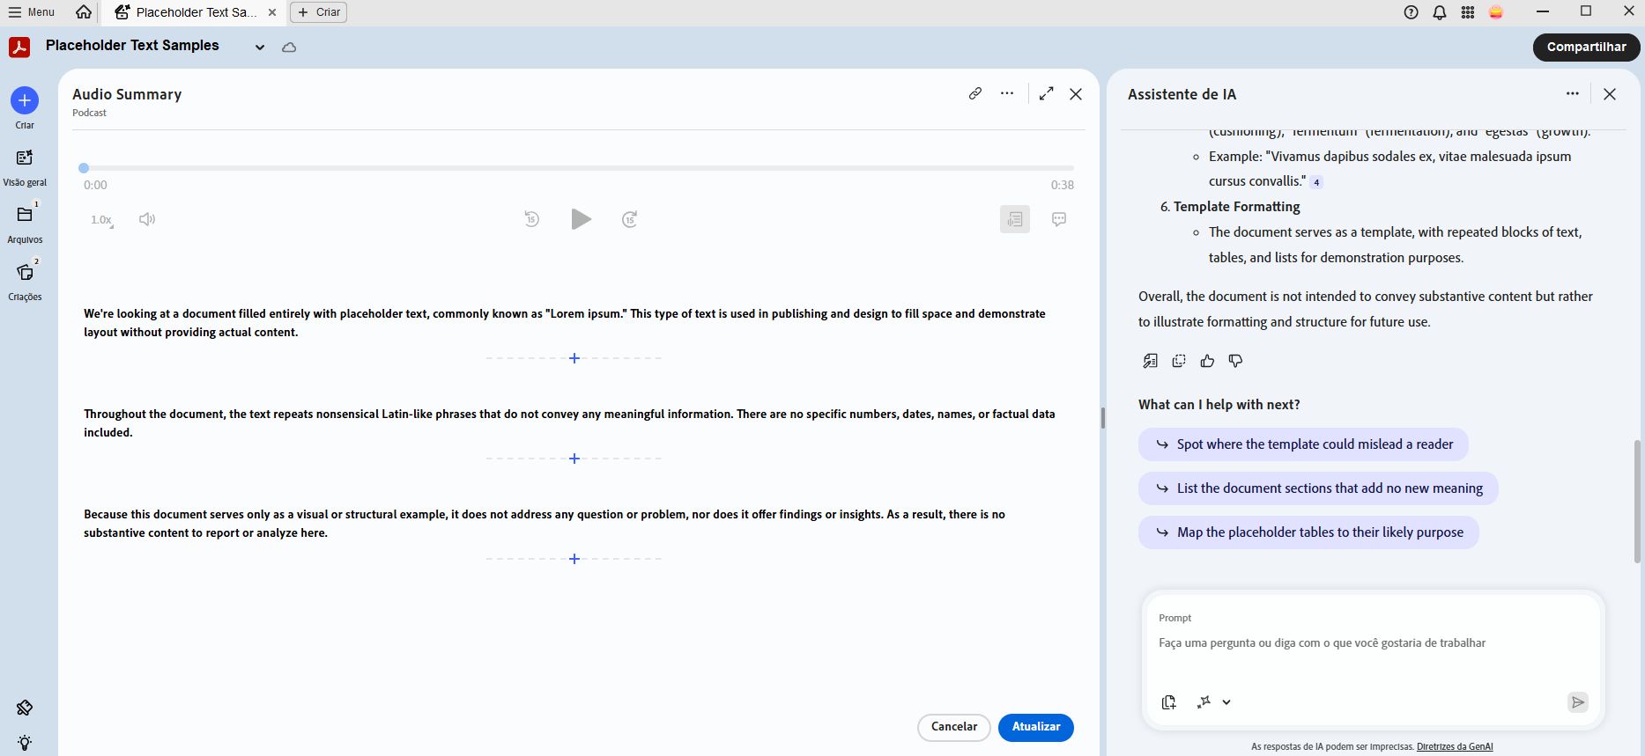
Task: Click the response notes icon beside copy
Action: tap(1151, 361)
